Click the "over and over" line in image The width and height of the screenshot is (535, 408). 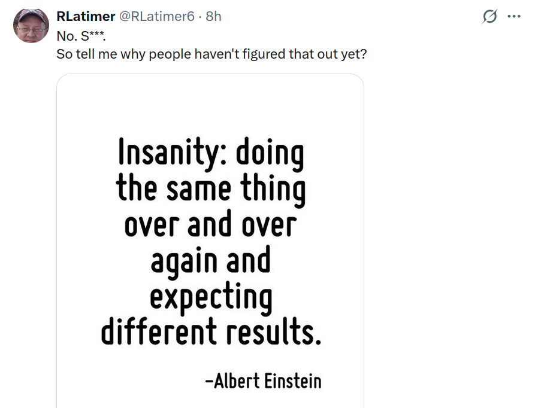210,224
